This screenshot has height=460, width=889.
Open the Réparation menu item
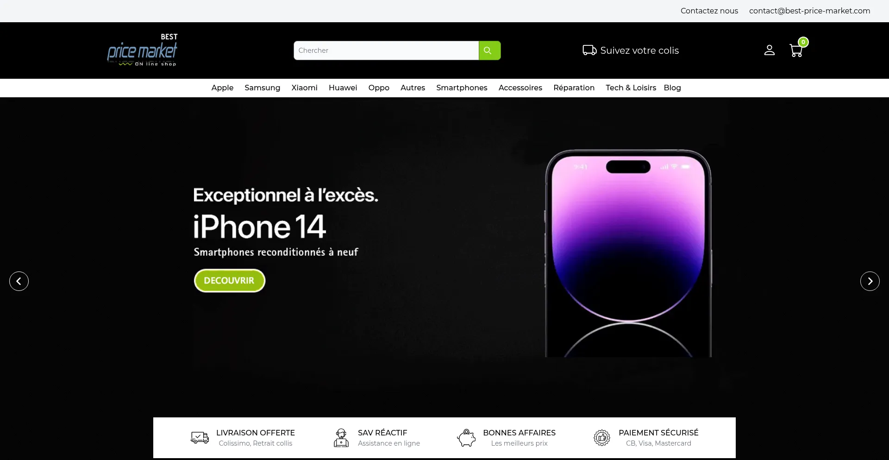(574, 88)
